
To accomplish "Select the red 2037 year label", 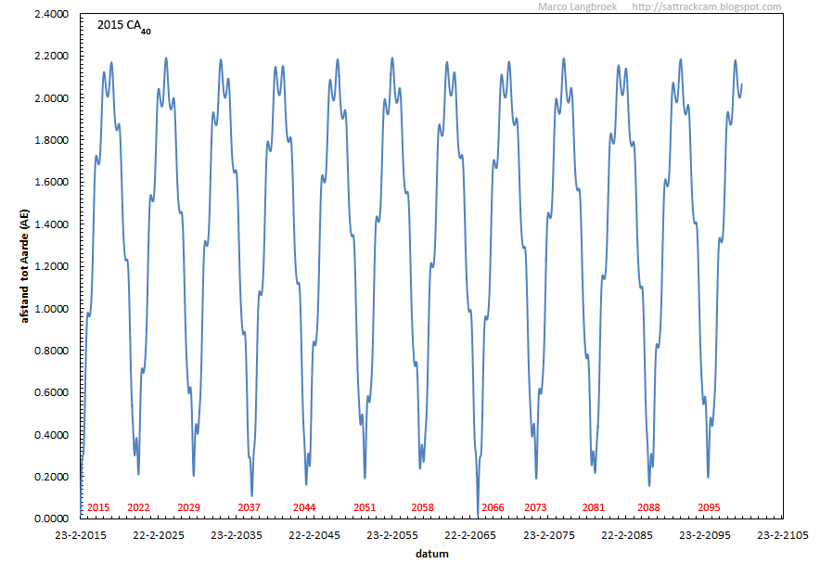I will tap(249, 507).
